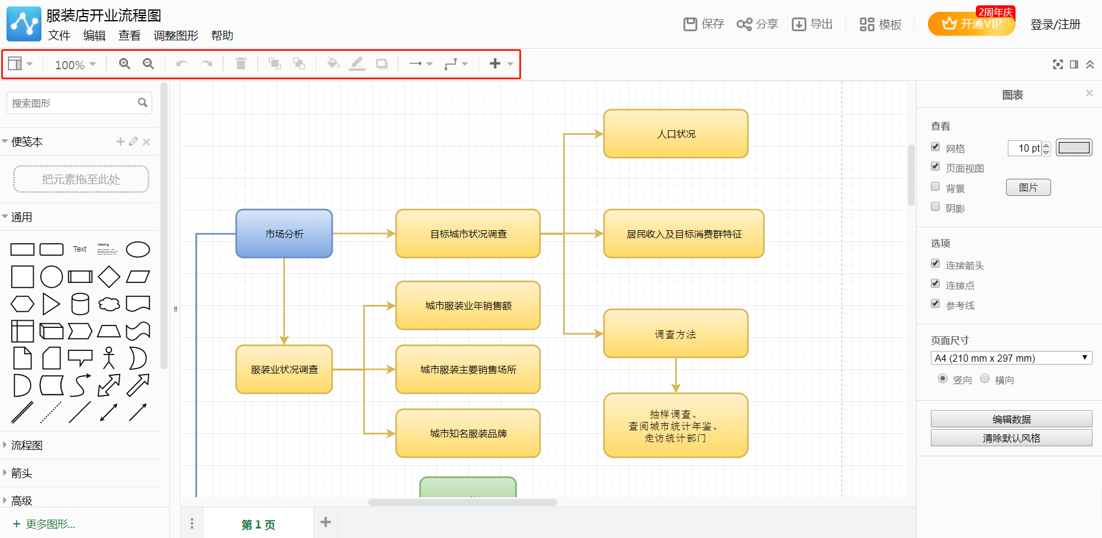The image size is (1102, 538).
Task: Select the 竖向 portrait radio button
Action: [x=943, y=378]
